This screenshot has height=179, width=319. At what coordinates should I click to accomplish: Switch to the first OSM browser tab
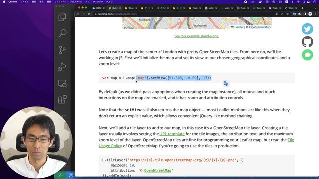tap(97, 8)
